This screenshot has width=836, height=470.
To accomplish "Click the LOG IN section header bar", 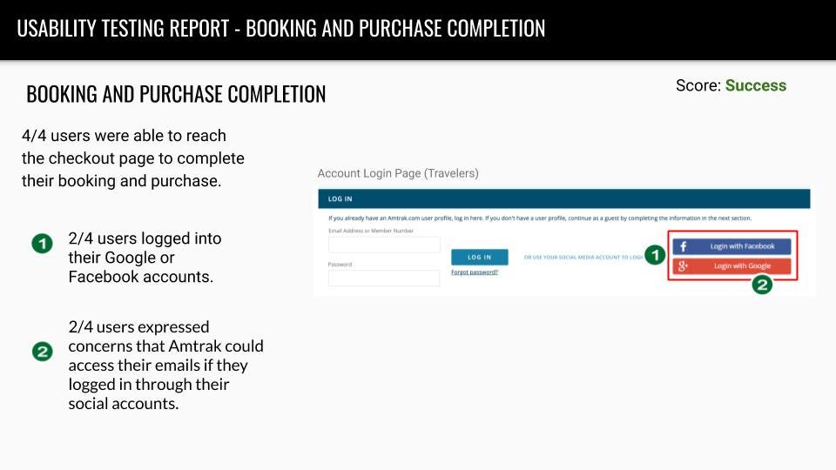I will 564,198.
